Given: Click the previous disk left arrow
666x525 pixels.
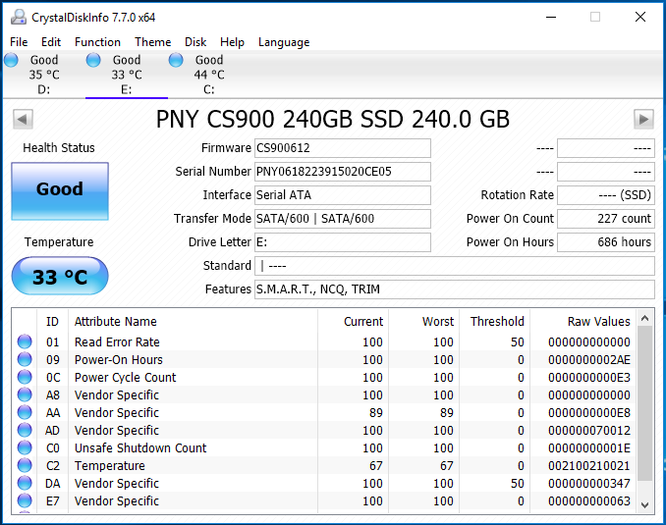Looking at the screenshot, I should 23,119.
